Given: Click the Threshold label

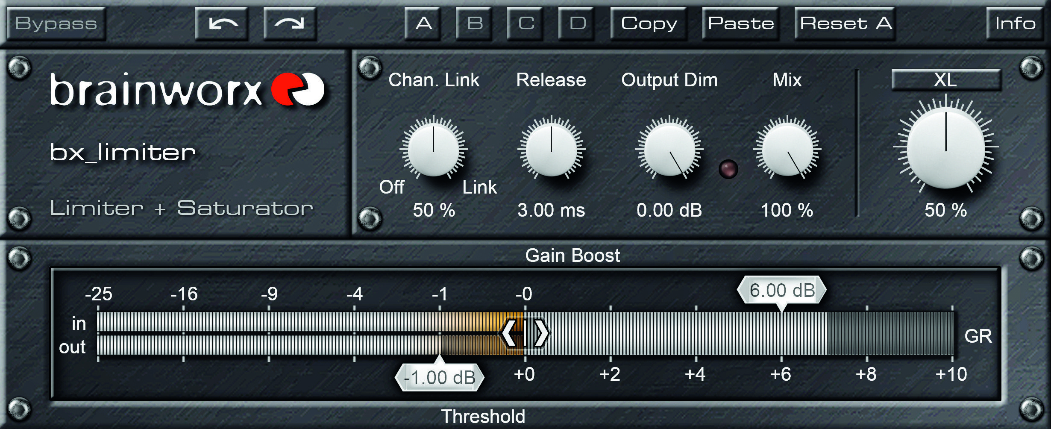Looking at the screenshot, I should click(483, 416).
